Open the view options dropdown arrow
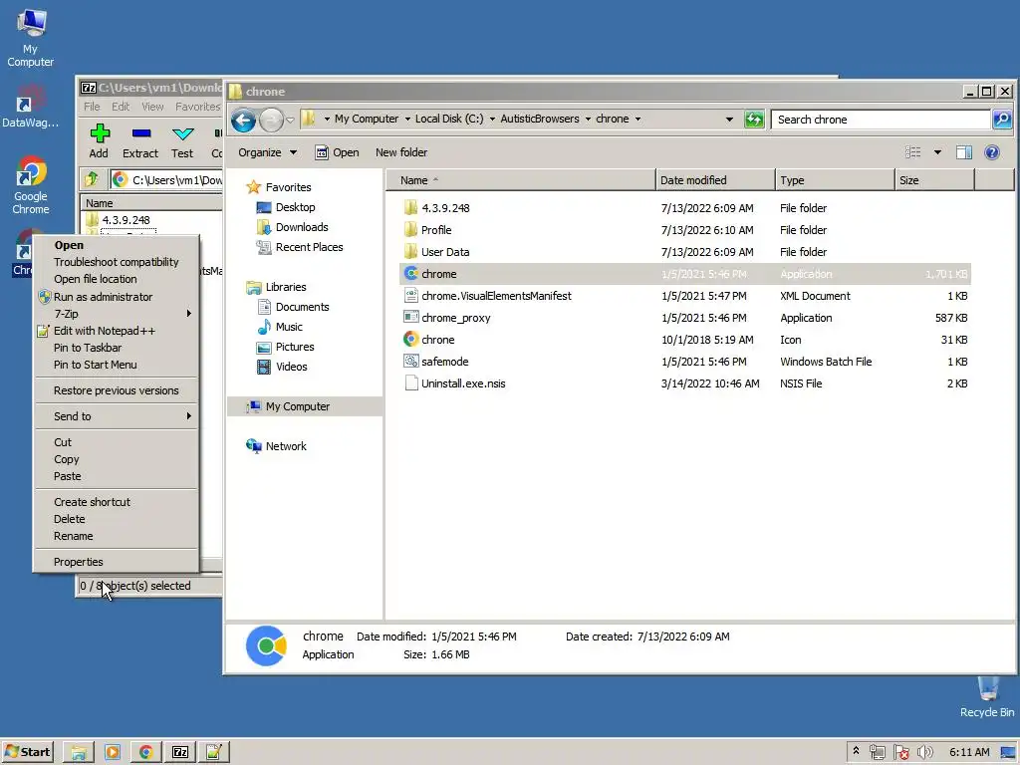This screenshot has width=1020, height=765. pos(937,152)
